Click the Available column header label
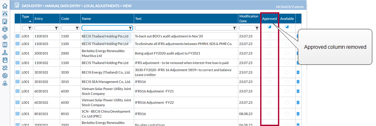 pos(287,19)
